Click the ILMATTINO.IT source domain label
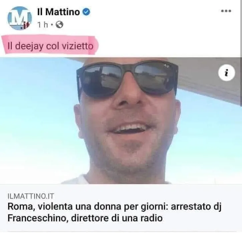 click(x=31, y=196)
